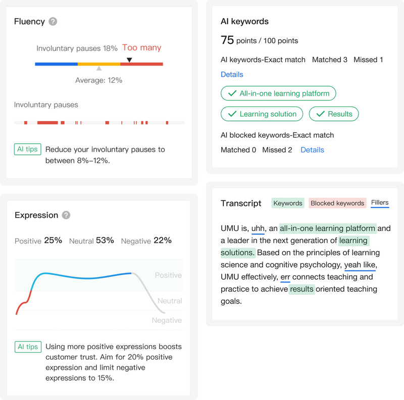Select the Learning solution keyword chip
Viewport: 404px width, 400px height.
[x=262, y=114]
